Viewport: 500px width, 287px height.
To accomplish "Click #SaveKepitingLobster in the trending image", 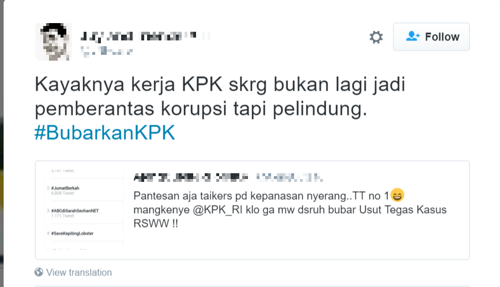I will point(73,233).
